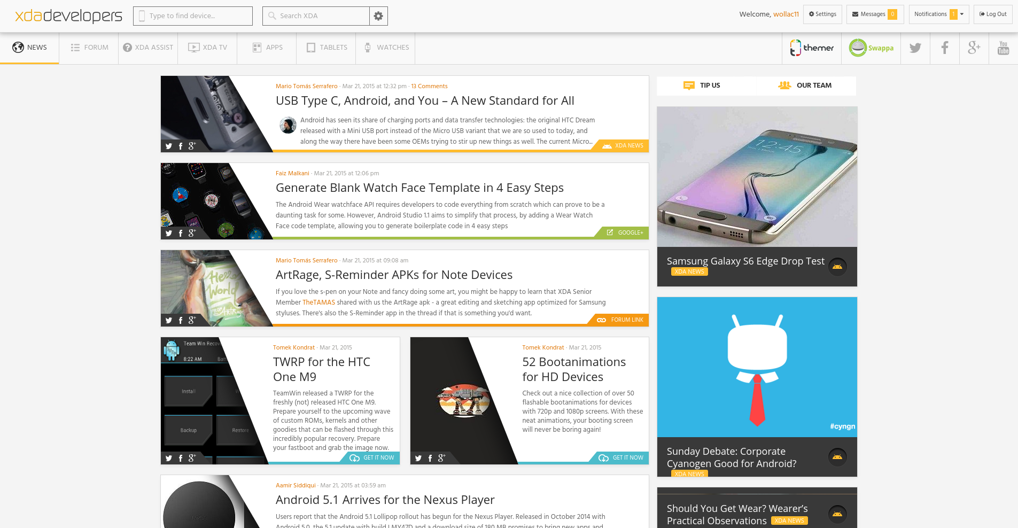This screenshot has height=528, width=1018.
Task: Share USB Type C article on Twitter
Action: tap(169, 146)
